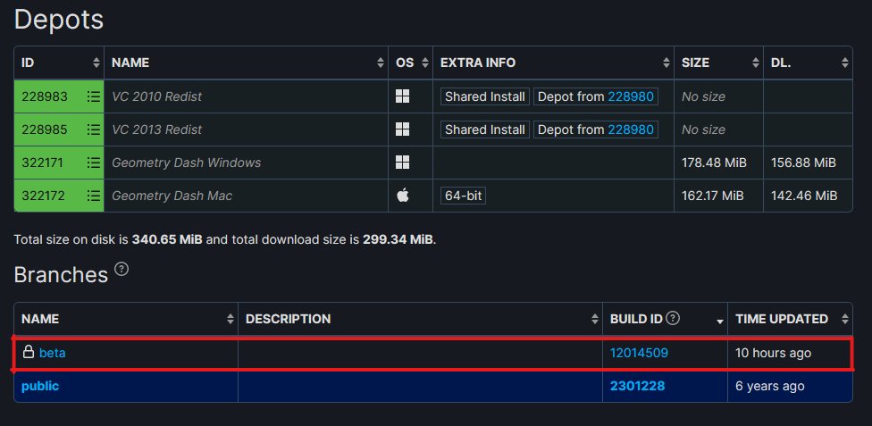The height and width of the screenshot is (426, 872).
Task: Click depot ID 322172
Action: click(x=44, y=196)
